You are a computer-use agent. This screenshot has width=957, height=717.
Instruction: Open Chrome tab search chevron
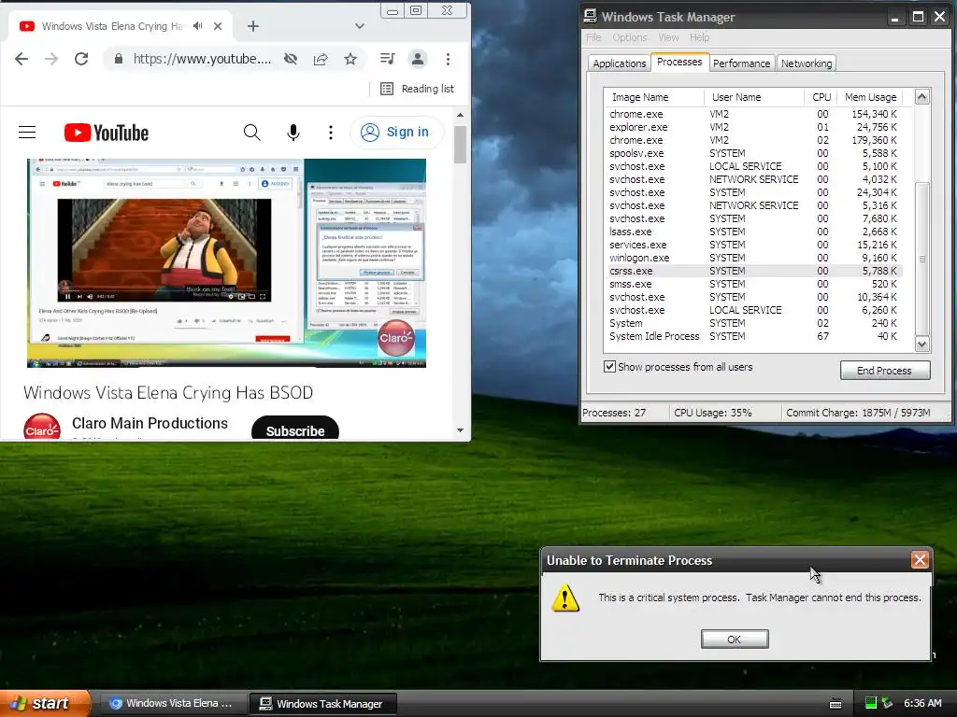click(360, 26)
